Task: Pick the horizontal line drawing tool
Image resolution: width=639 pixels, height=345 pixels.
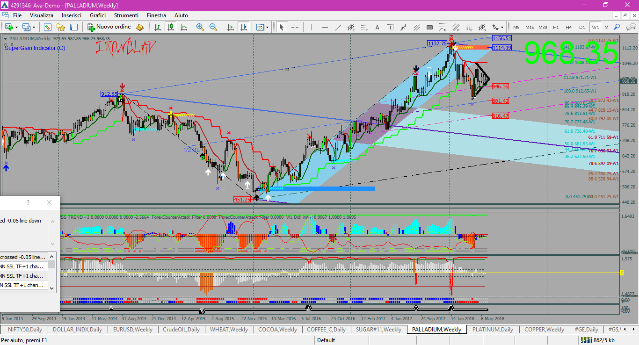Action: point(326,27)
